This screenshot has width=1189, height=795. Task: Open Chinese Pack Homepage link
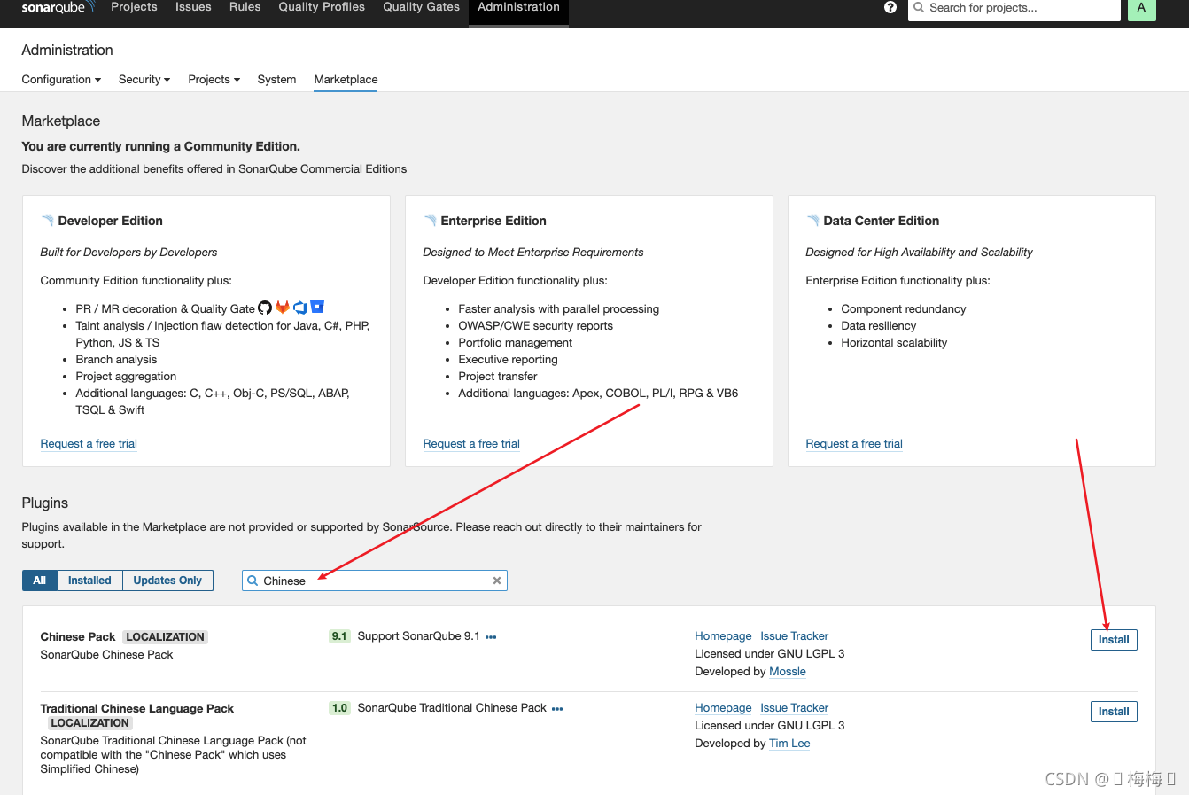(723, 636)
